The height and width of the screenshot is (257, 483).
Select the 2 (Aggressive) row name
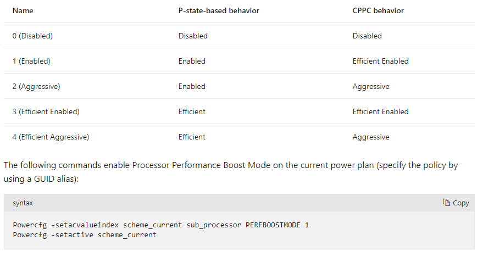coord(36,86)
